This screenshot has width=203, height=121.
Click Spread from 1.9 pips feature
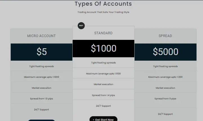point(41,99)
